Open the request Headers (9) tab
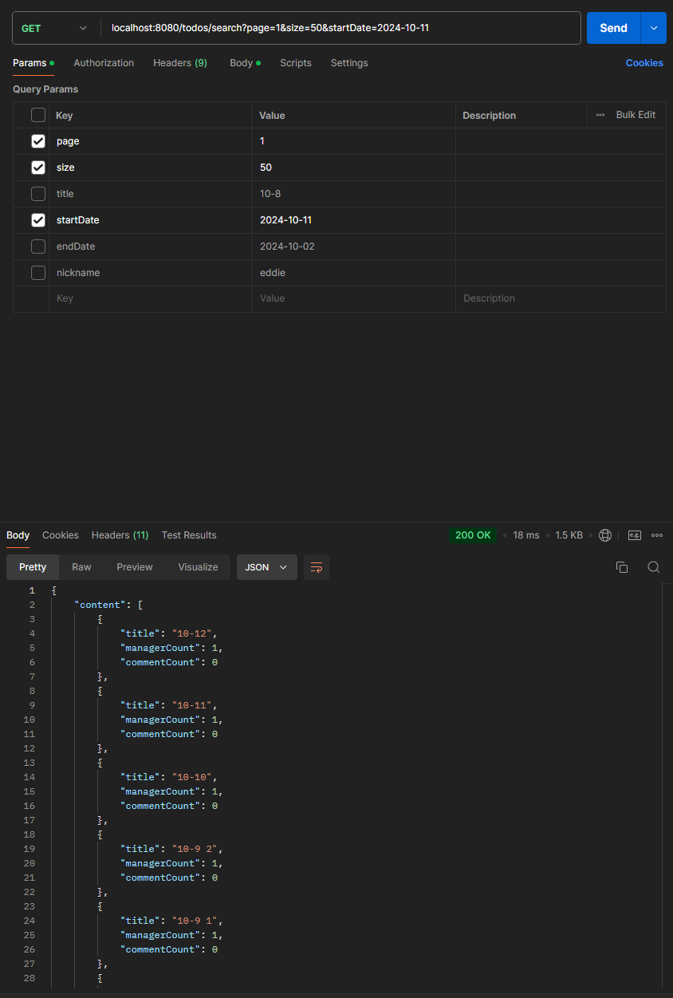 tap(180, 63)
